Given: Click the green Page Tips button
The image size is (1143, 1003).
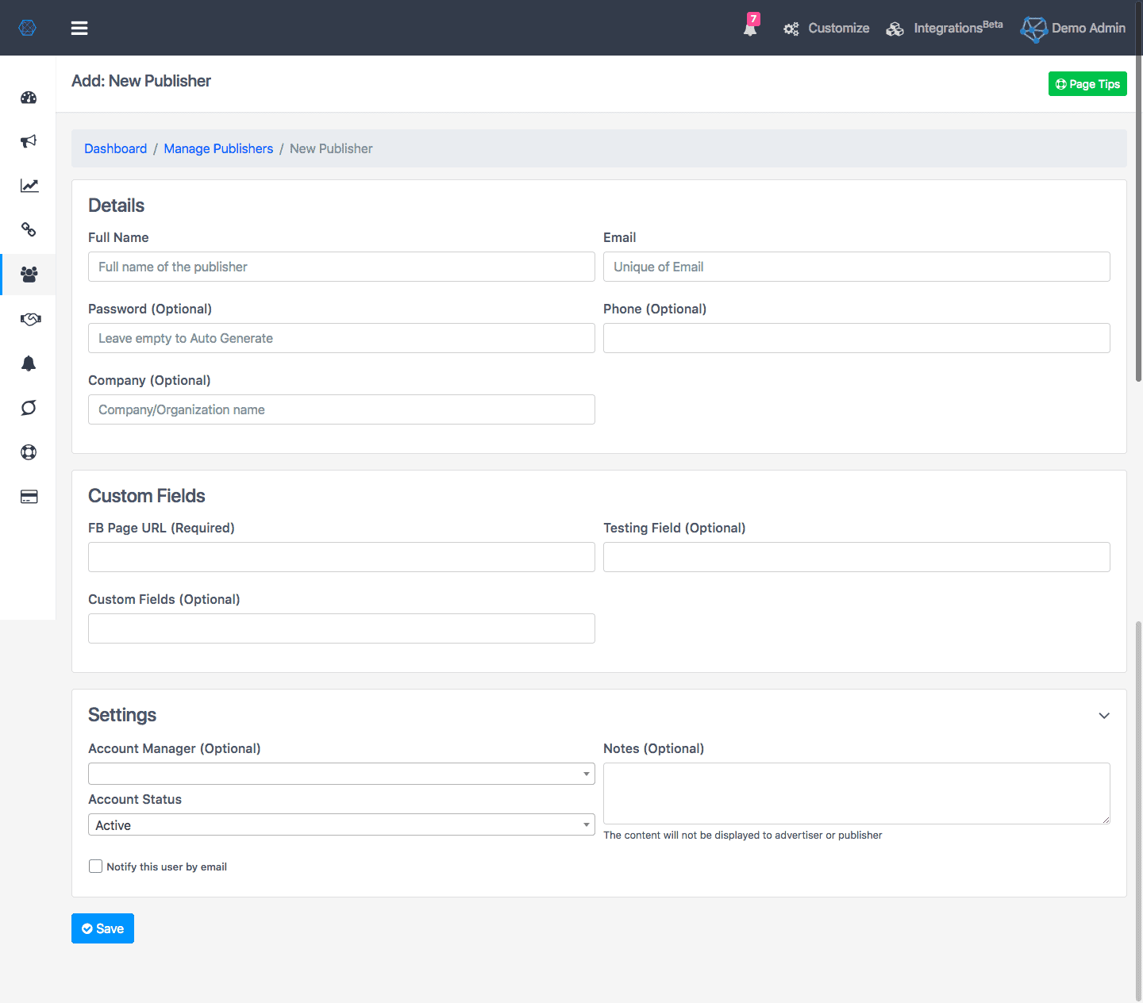Looking at the screenshot, I should click(x=1087, y=84).
